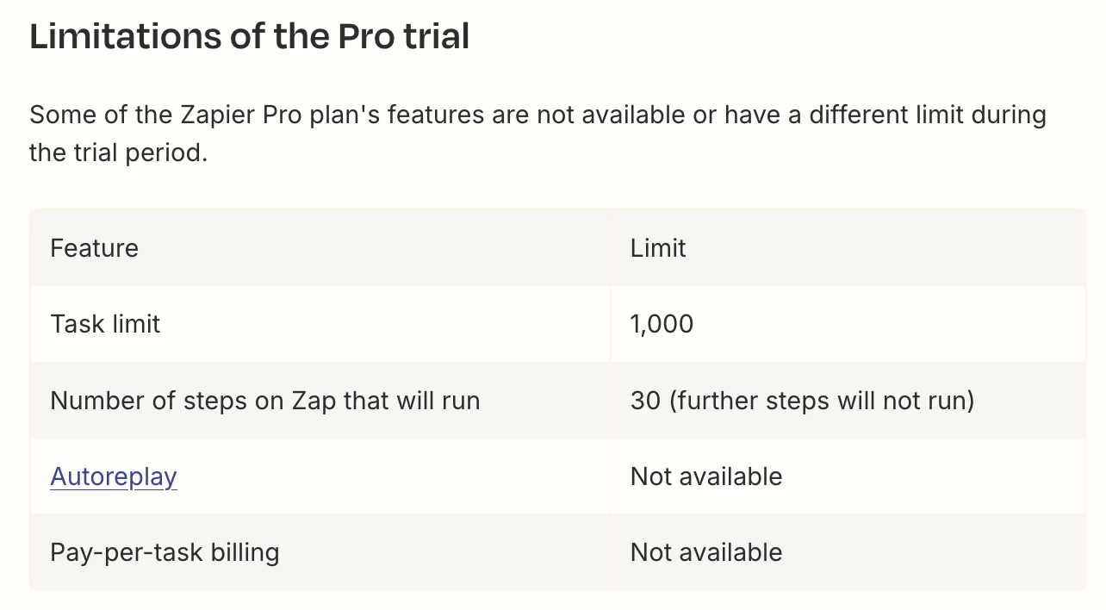Click the "30 (further steps will not run)" cell
The height and width of the screenshot is (610, 1106).
pos(802,401)
